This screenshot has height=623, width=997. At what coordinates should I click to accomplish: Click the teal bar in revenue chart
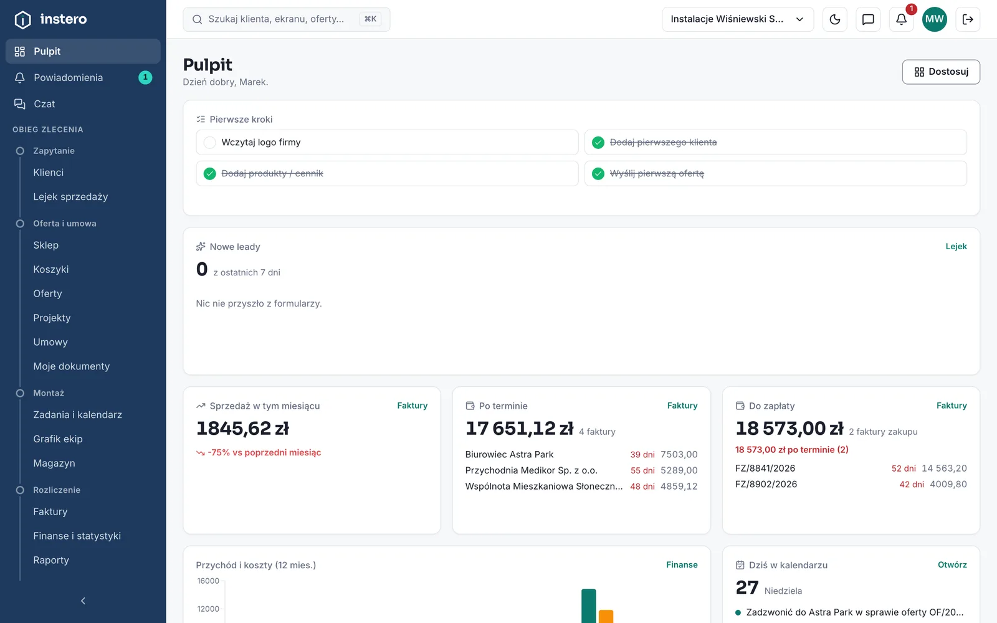589,606
